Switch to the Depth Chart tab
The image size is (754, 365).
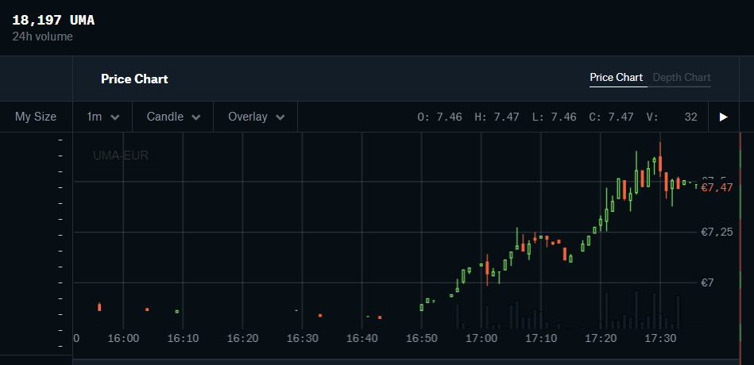pos(681,78)
